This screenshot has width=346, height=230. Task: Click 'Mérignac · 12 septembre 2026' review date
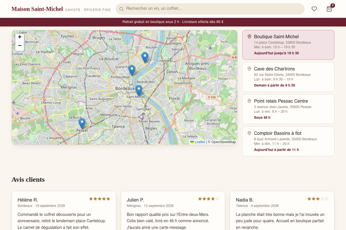(150, 206)
